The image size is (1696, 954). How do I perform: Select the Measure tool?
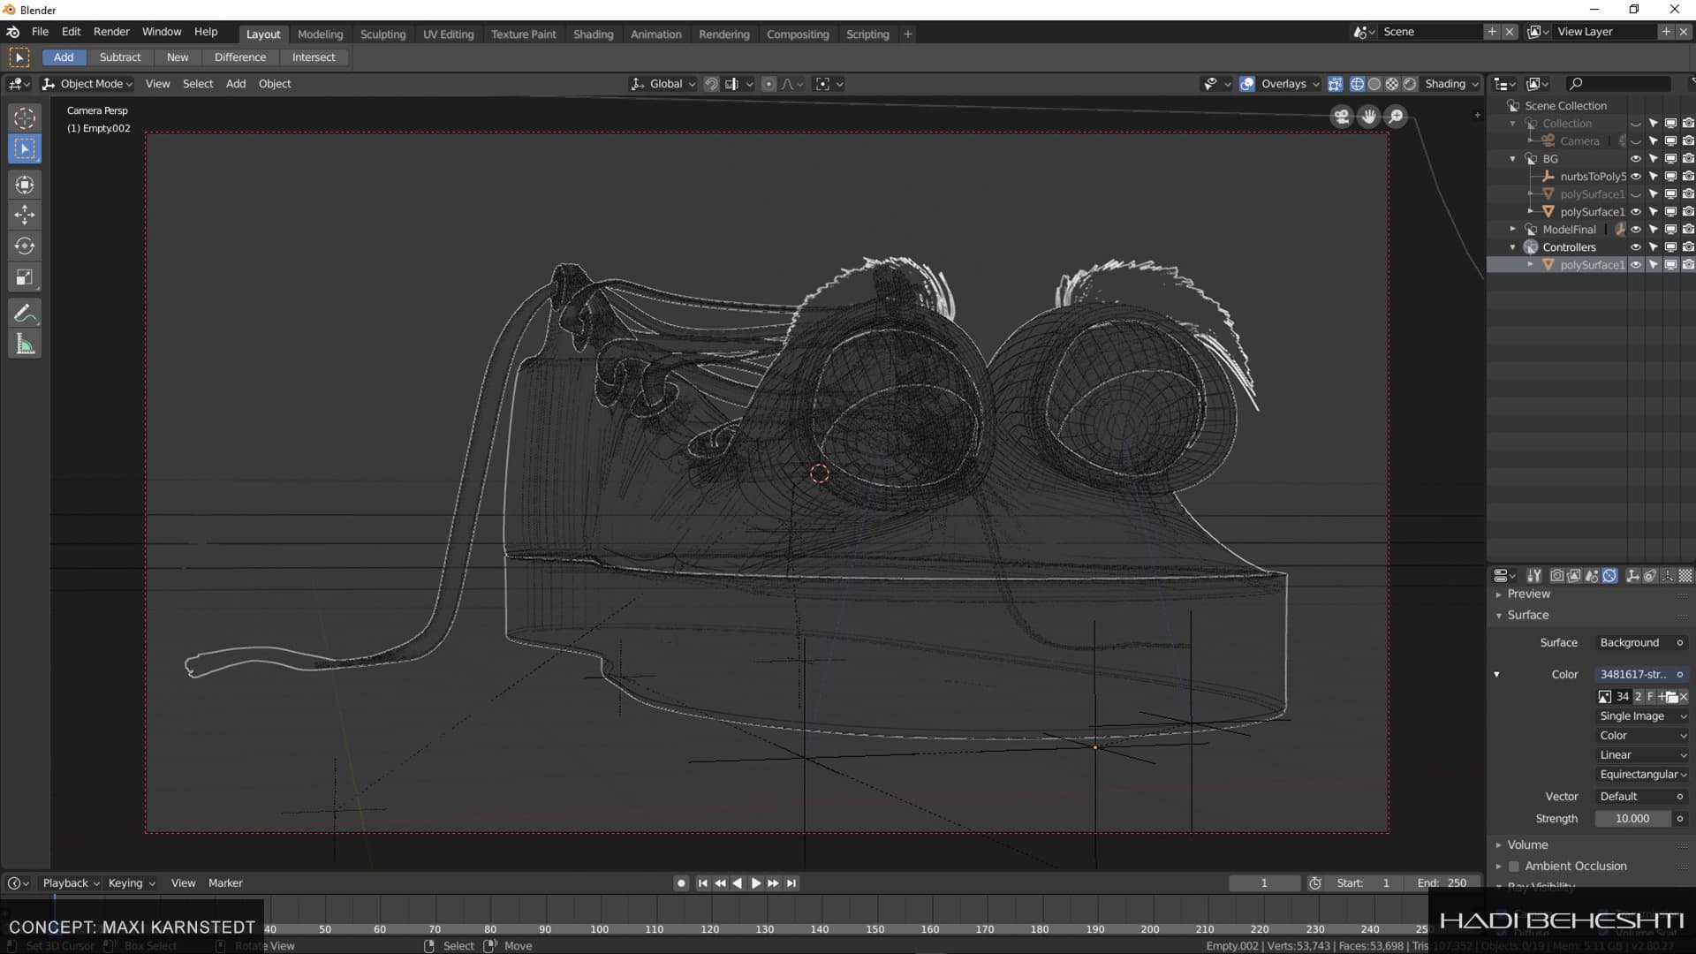coord(25,344)
